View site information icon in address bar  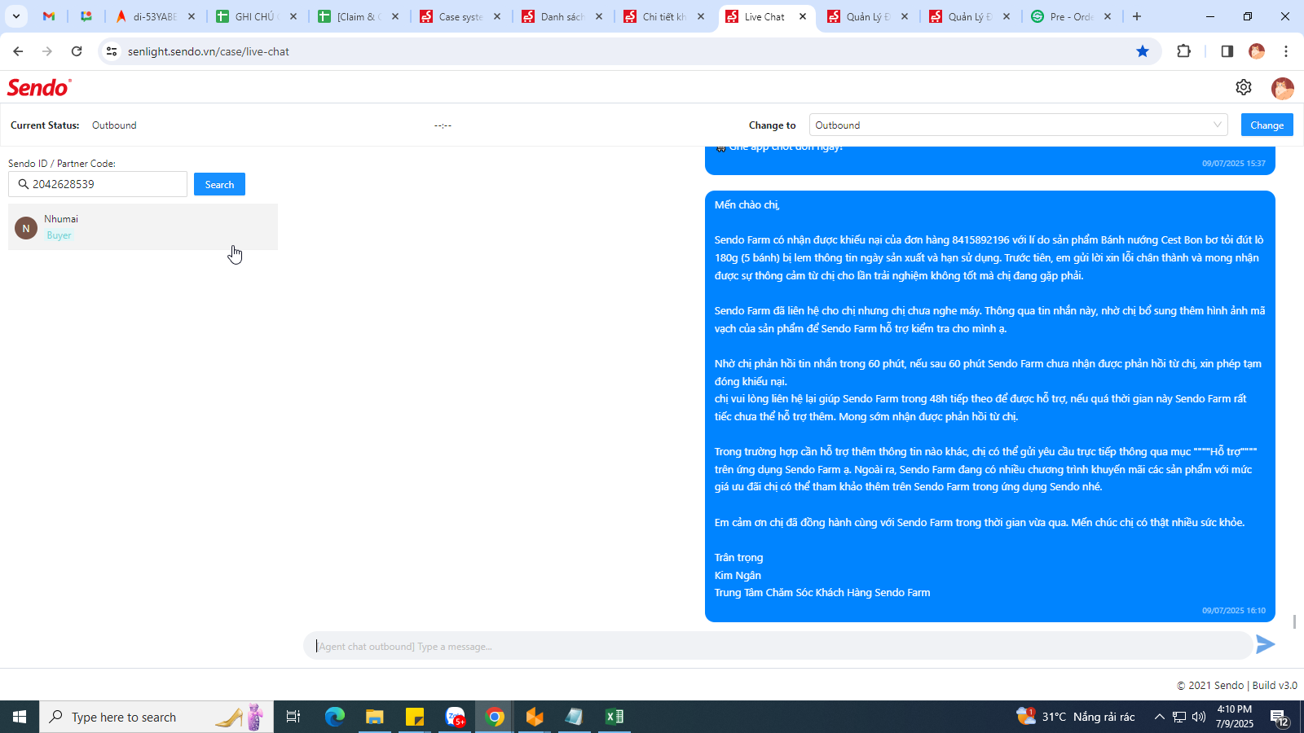[x=112, y=51]
